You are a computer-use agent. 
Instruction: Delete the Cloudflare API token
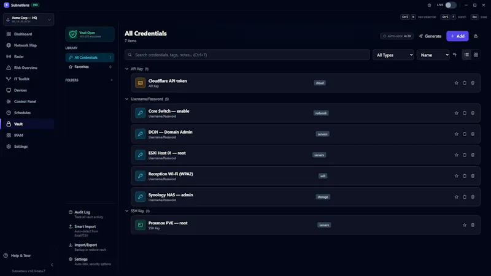click(473, 83)
